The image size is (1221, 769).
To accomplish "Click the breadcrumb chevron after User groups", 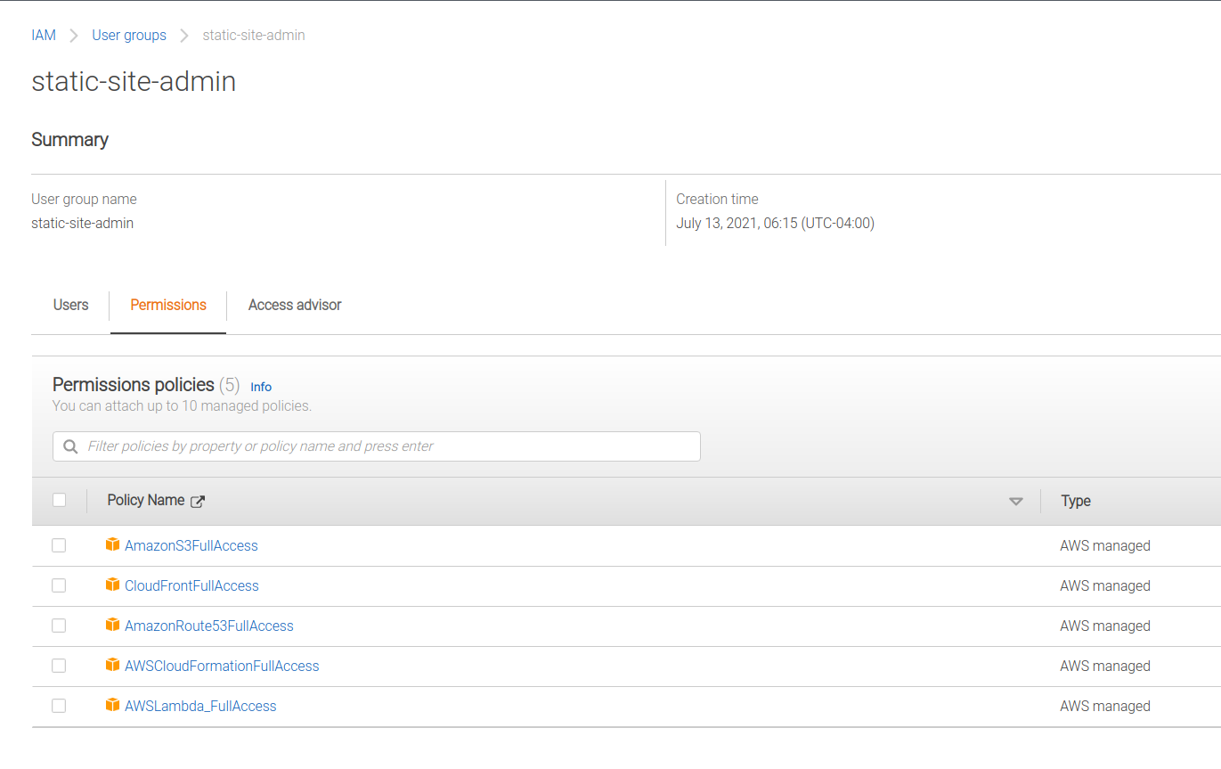I will [x=184, y=36].
